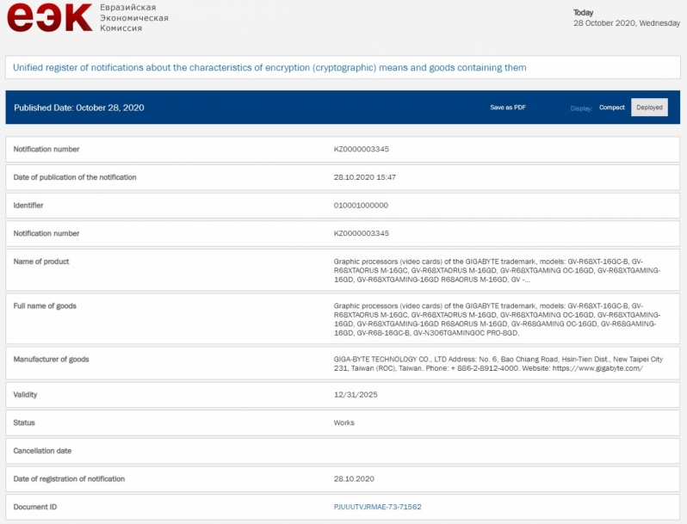The image size is (687, 524).
Task: Click the validity date 12/31/2025
Action: click(356, 395)
